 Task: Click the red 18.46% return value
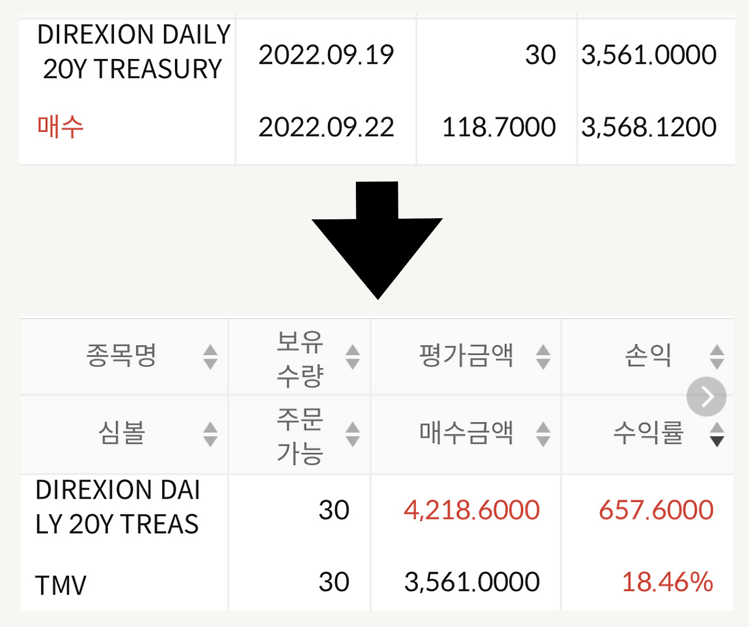[x=667, y=582]
